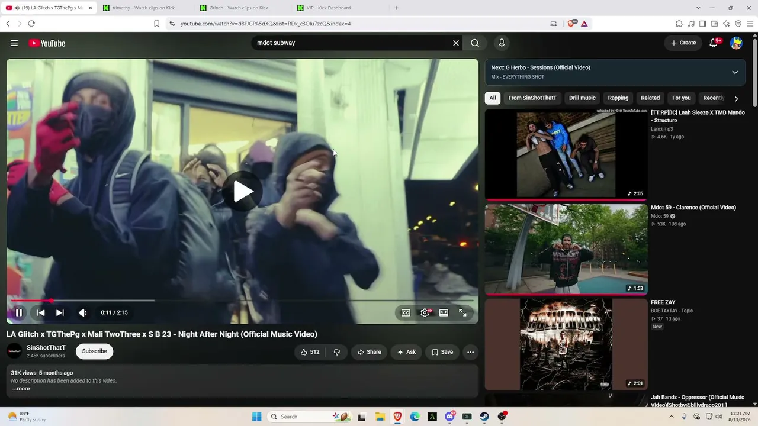758x426 pixels.
Task: Show hidden system tray icons
Action: (671, 417)
